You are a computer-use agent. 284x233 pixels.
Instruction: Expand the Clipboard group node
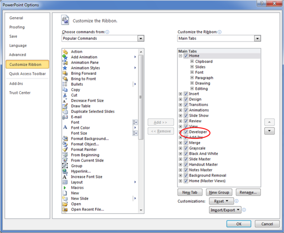coord(192,61)
